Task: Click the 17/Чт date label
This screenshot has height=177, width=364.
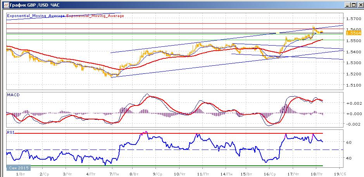Action: click(293, 174)
